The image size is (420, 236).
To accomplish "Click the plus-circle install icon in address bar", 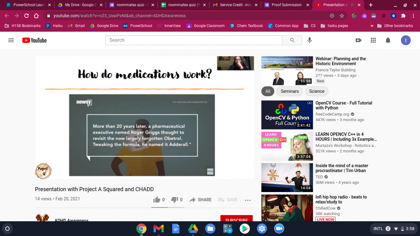I will point(332,16).
